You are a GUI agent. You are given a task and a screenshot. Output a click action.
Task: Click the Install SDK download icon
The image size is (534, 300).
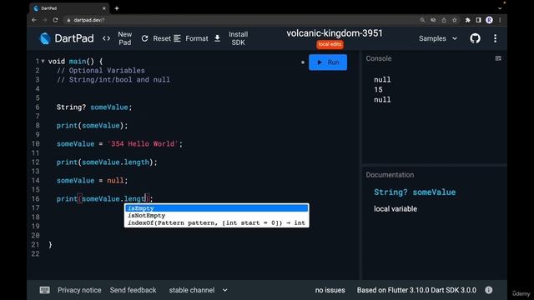pos(217,38)
